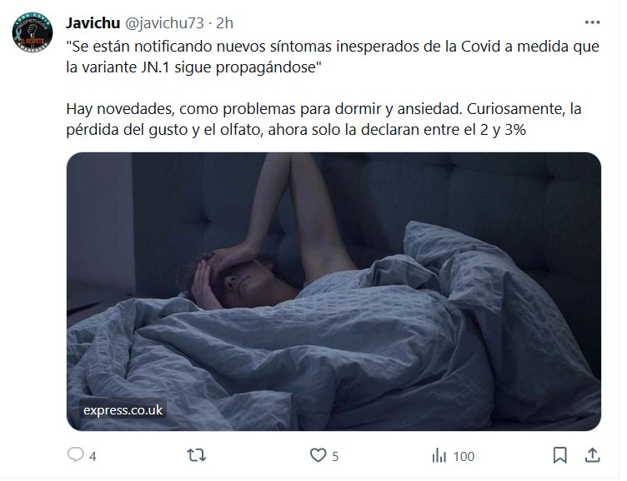Like the tweet with heart icon

pos(319,455)
